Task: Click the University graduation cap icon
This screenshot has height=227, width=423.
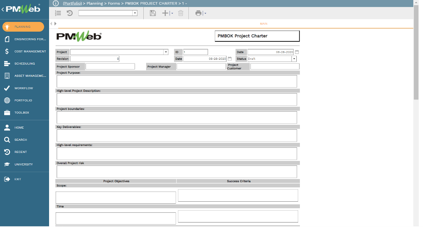Action: click(x=7, y=164)
